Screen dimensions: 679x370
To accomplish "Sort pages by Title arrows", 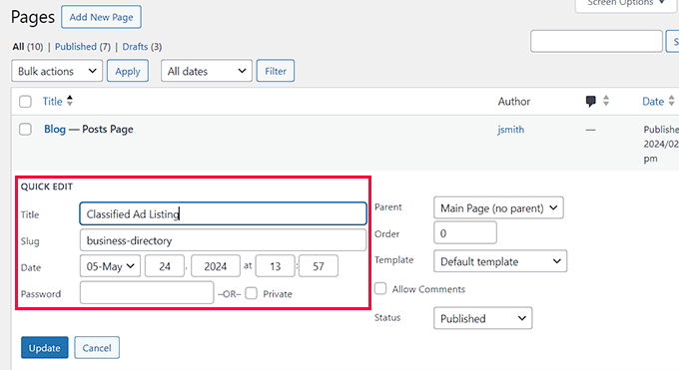I will coord(70,101).
